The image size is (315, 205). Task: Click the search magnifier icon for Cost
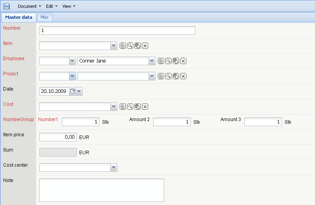click(x=130, y=107)
